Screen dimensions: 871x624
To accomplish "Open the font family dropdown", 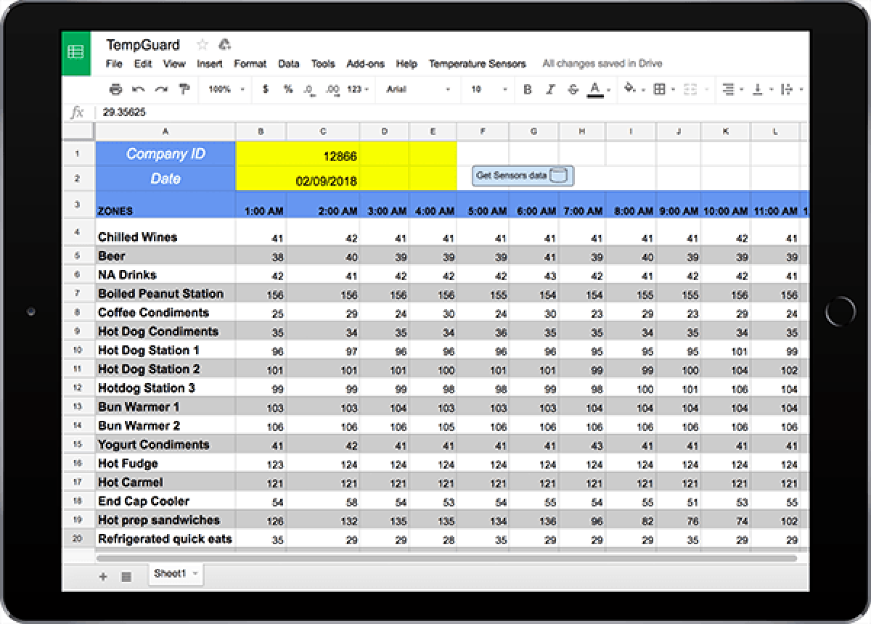I will click(x=414, y=89).
